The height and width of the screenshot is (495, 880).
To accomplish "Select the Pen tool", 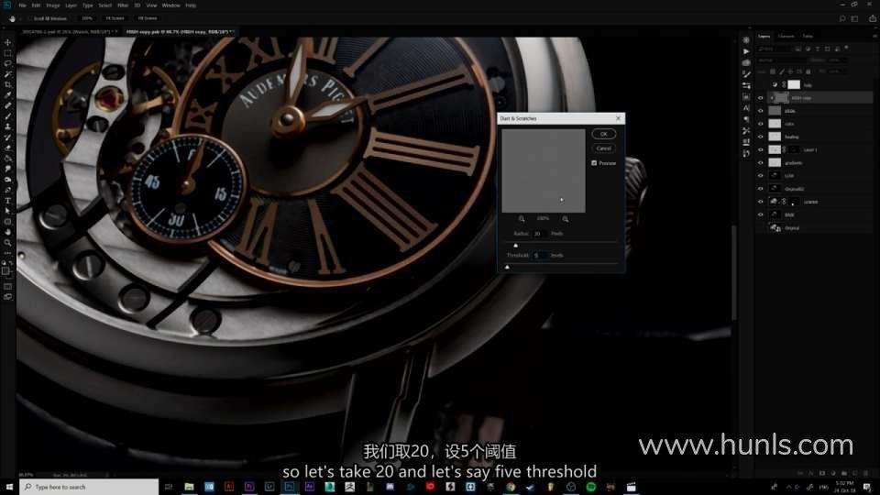I will click(8, 191).
